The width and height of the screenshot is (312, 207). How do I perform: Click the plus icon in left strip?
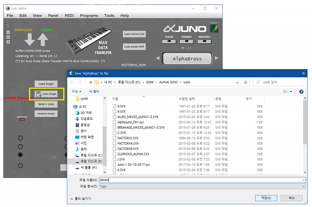[x=8, y=42]
